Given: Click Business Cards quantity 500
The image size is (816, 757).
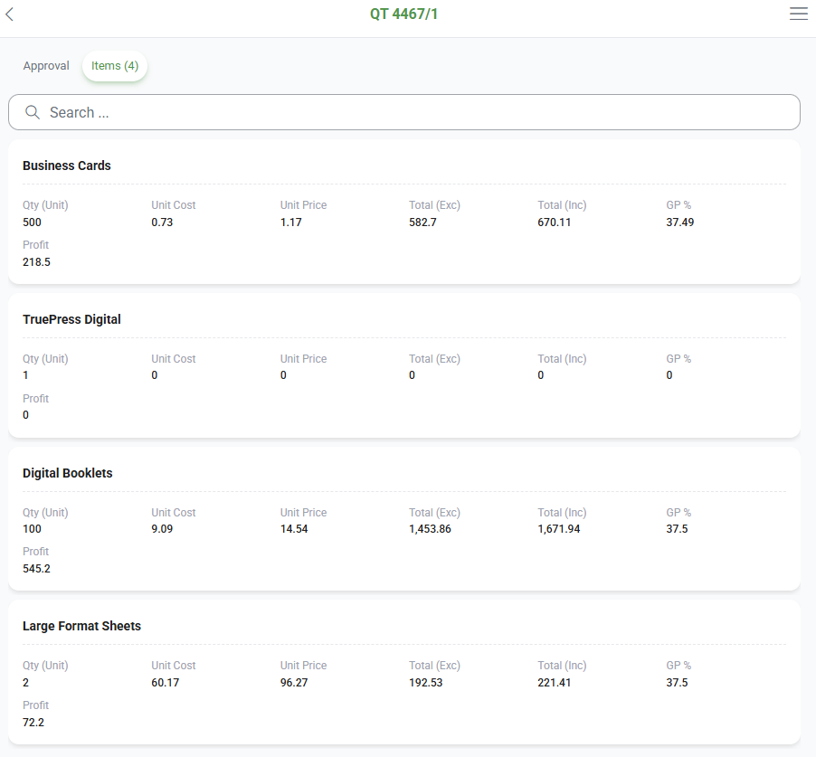Looking at the screenshot, I should [32, 222].
